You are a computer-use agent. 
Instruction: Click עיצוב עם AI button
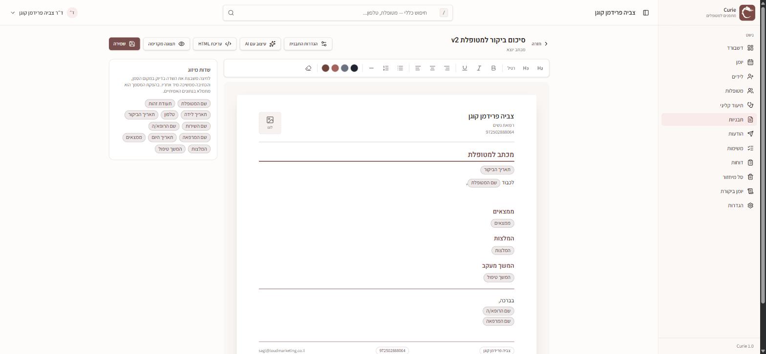click(260, 44)
